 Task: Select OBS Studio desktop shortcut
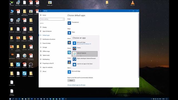pyautogui.click(x=31, y=65)
